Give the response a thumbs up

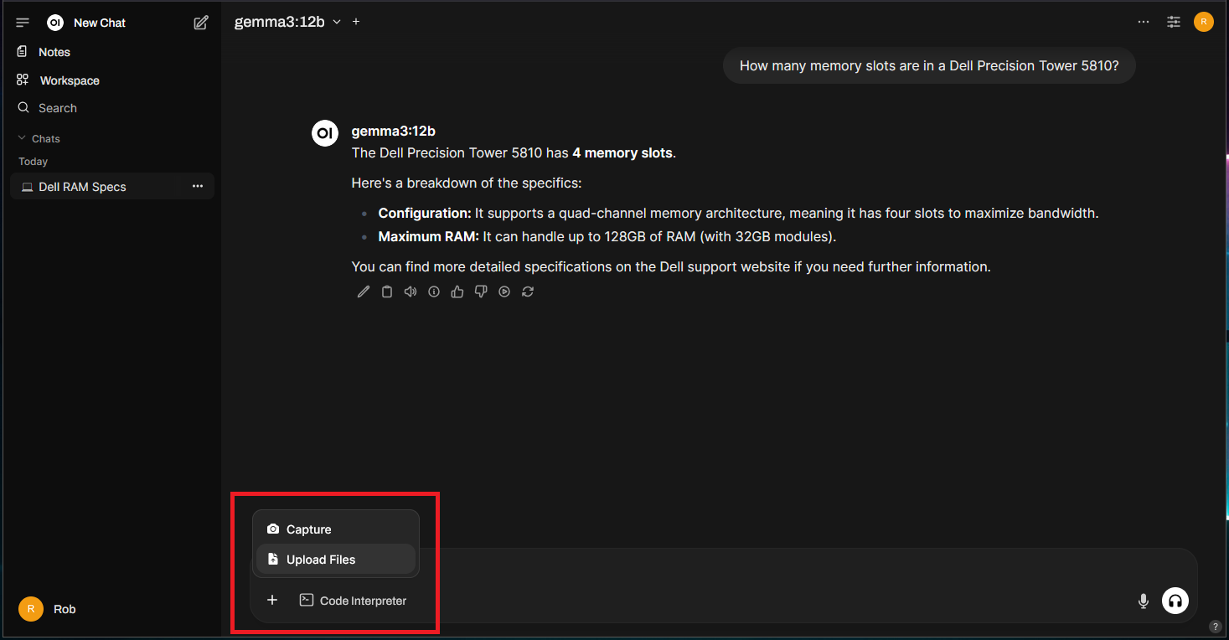(x=457, y=292)
